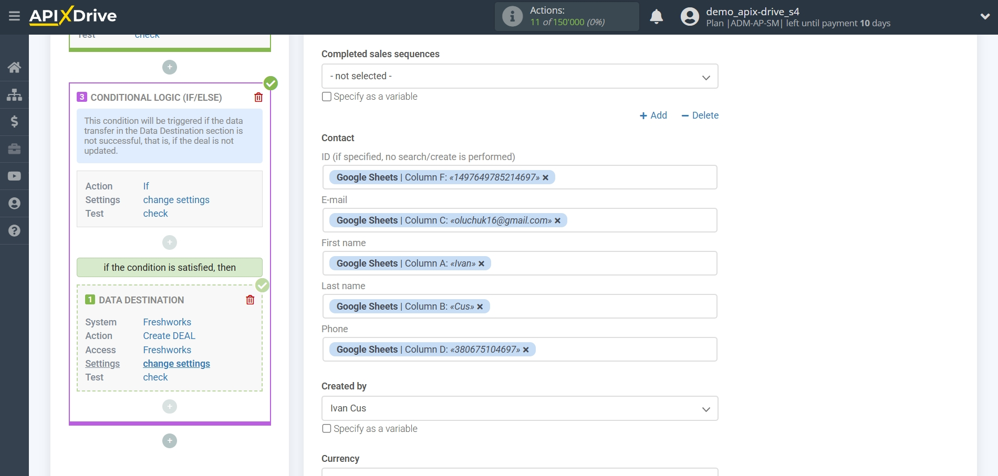Viewport: 998px width, 476px height.
Task: Remove the Column D phone tag
Action: [x=526, y=350]
